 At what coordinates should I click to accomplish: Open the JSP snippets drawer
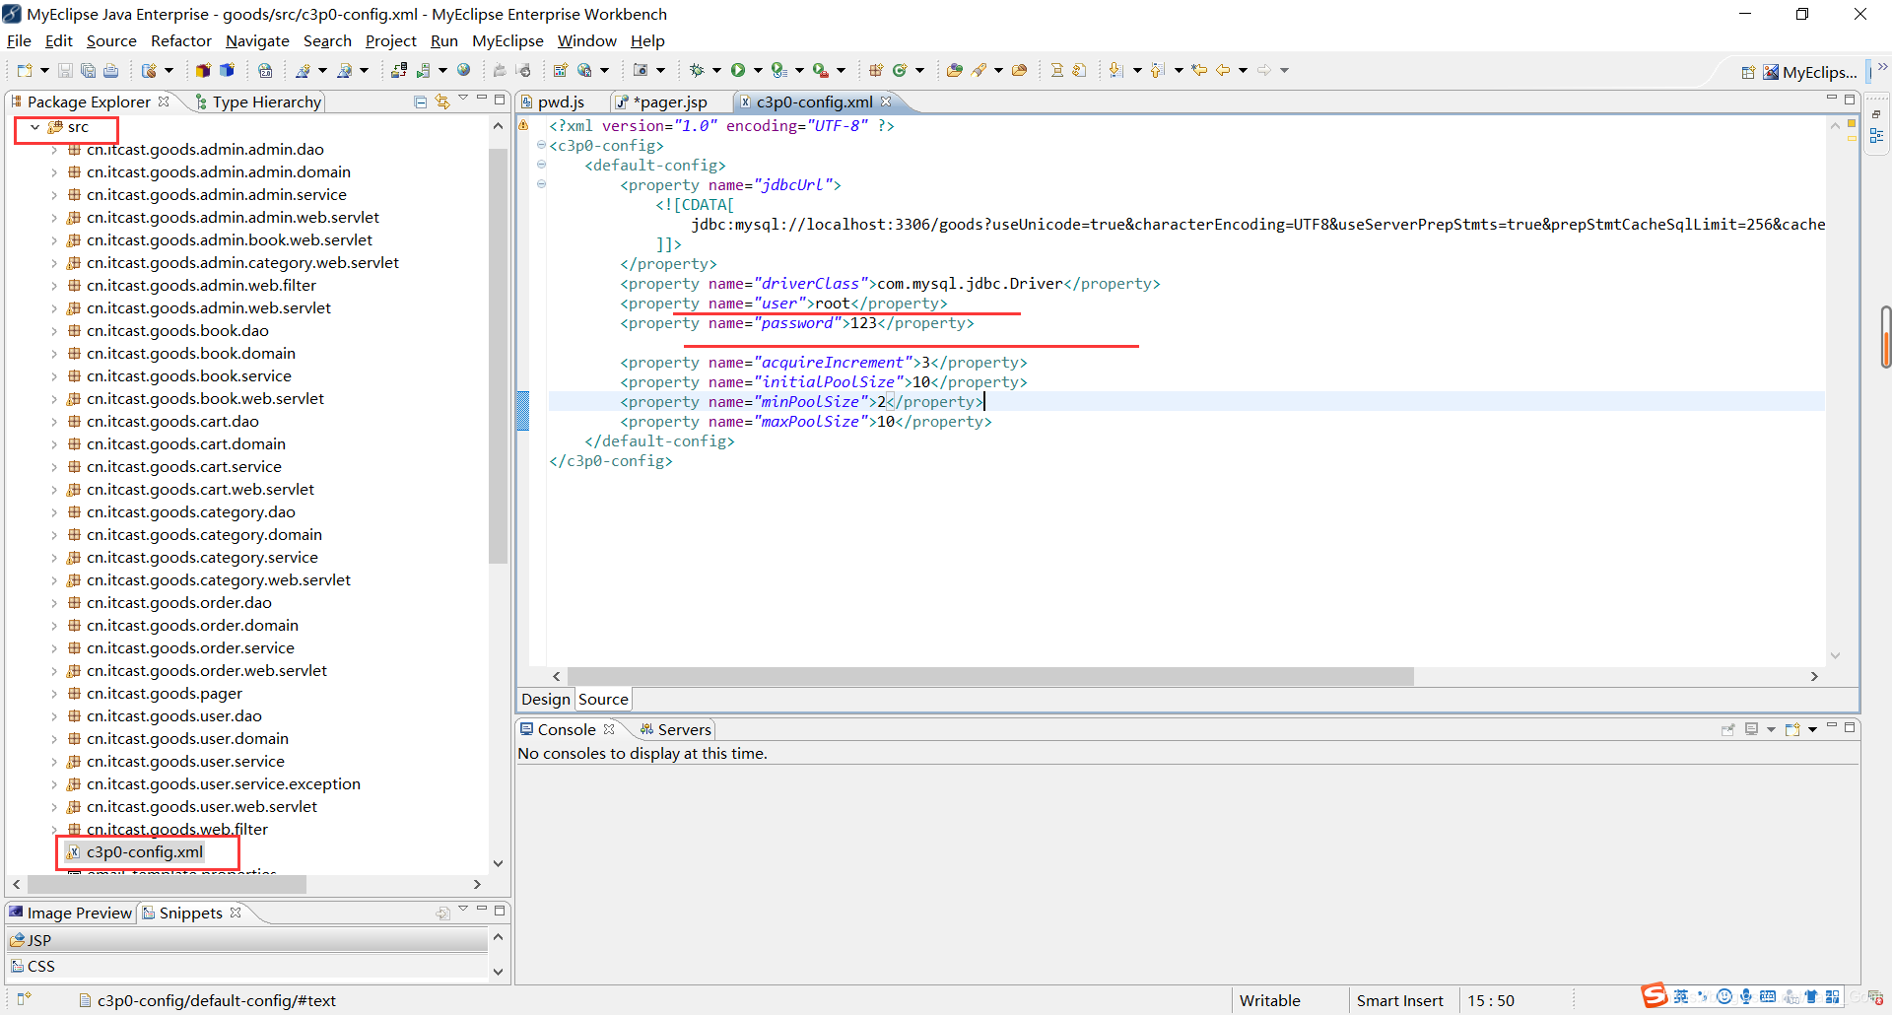click(247, 940)
